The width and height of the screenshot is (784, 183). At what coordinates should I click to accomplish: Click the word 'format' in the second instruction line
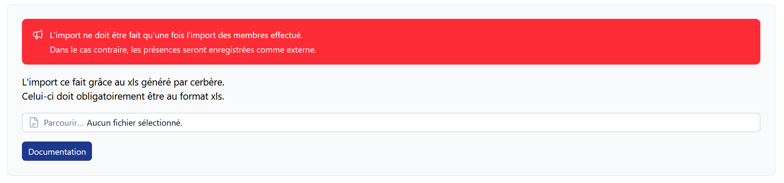[x=194, y=96]
